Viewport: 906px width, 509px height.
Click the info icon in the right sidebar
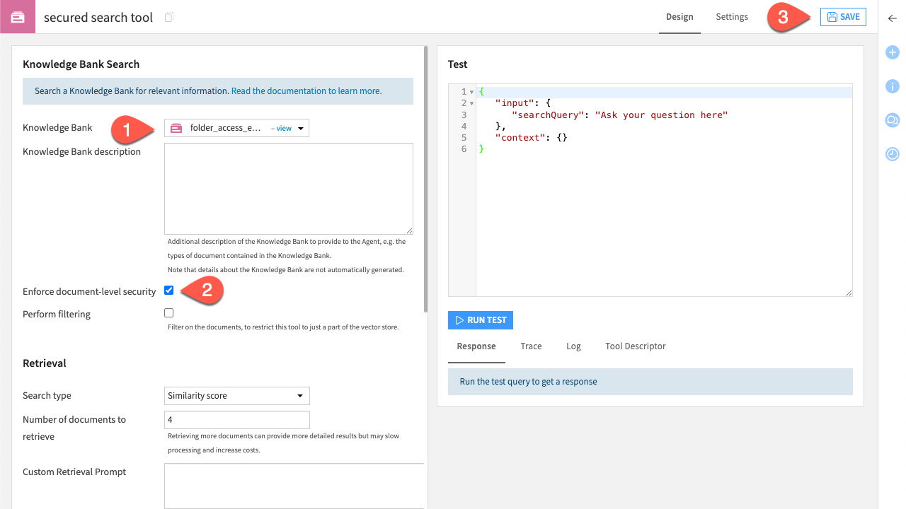(892, 86)
